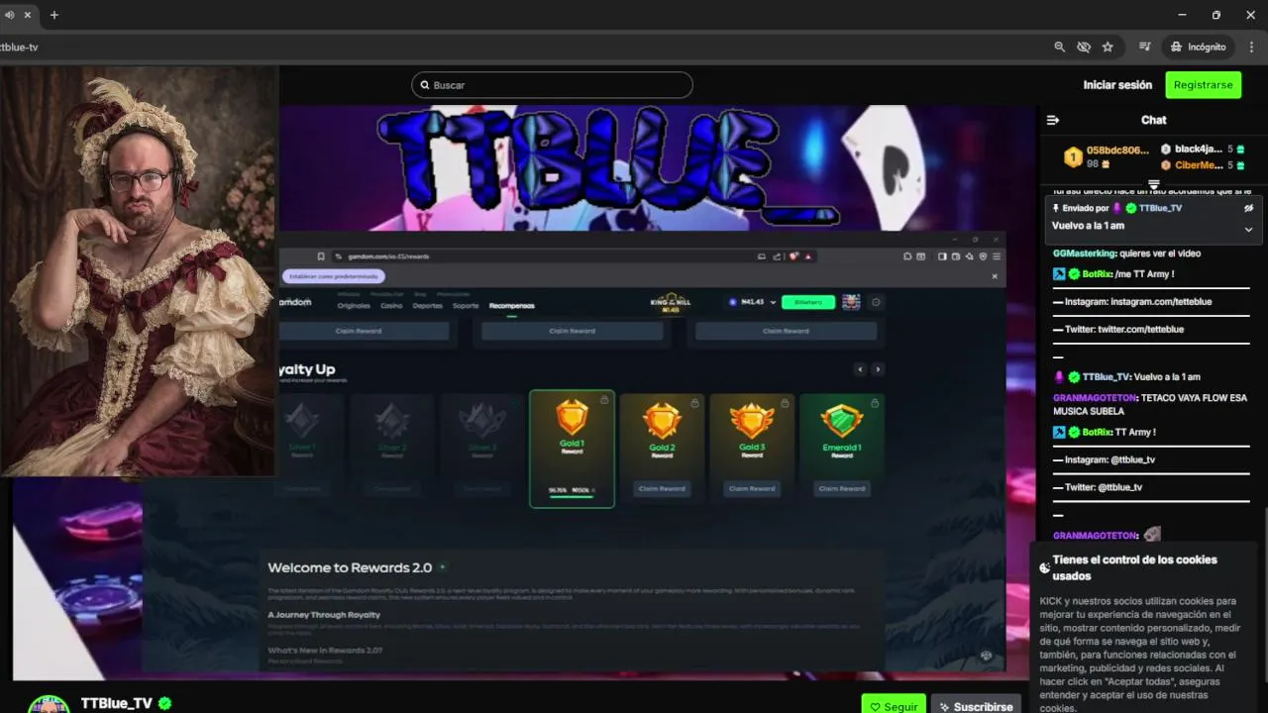Click into the Buscar search field
1268x713 pixels.
[x=552, y=85]
